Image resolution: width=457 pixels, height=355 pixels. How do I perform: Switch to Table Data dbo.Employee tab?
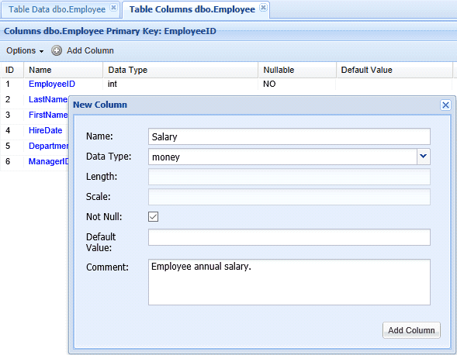click(57, 9)
